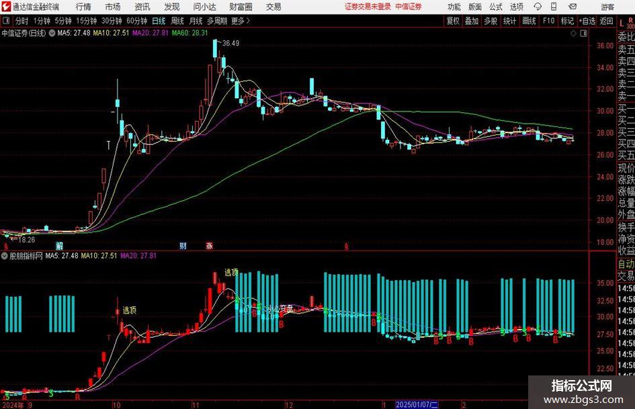This screenshot has width=635, height=409.
Task: Open the mail envelope icon
Action: (x=573, y=7)
